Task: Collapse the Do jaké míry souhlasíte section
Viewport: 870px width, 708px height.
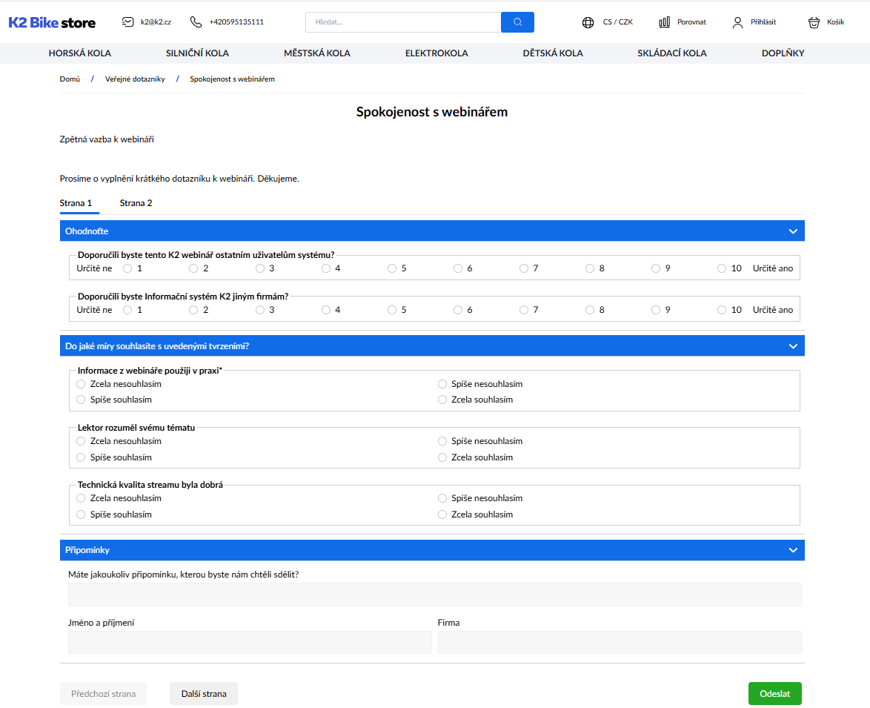Action: [x=793, y=346]
